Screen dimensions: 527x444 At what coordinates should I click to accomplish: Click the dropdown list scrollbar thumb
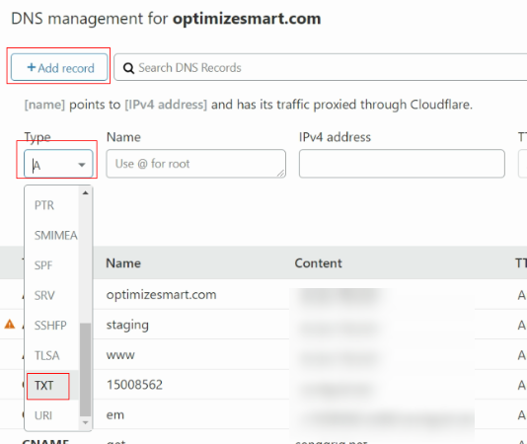[x=86, y=370]
